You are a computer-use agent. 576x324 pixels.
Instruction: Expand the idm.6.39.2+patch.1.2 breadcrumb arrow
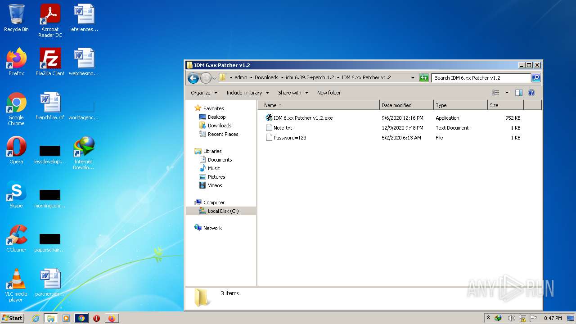tap(338, 78)
